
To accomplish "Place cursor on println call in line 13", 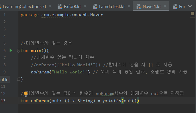I will [112, 101].
